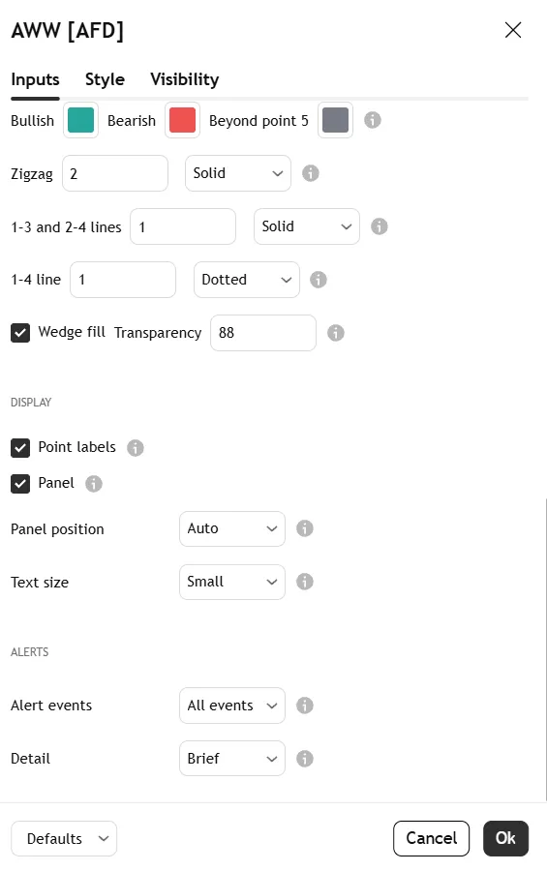Screen dimensions: 547x871
Task: Toggle the Point labels checkbox
Action: 20,448
